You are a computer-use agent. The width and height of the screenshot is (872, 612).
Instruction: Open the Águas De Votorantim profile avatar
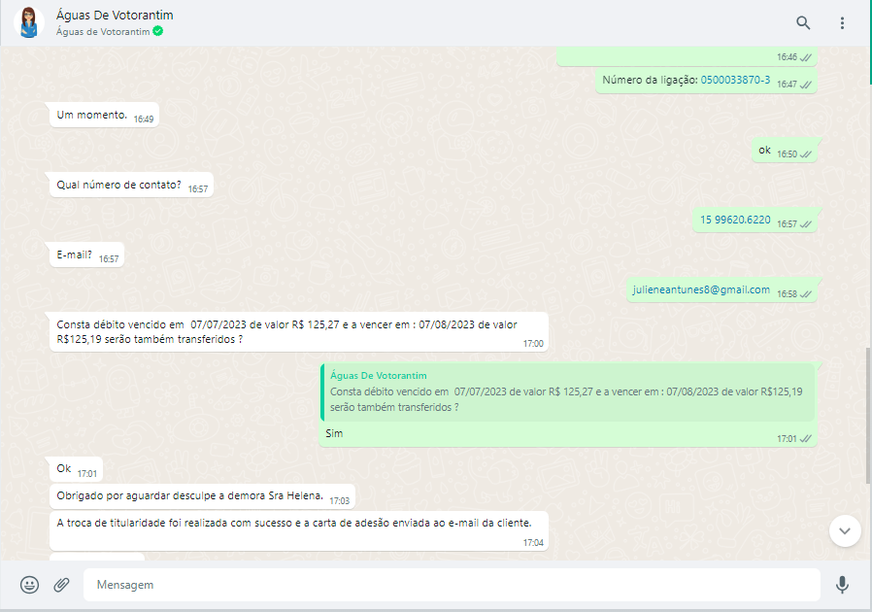31,23
